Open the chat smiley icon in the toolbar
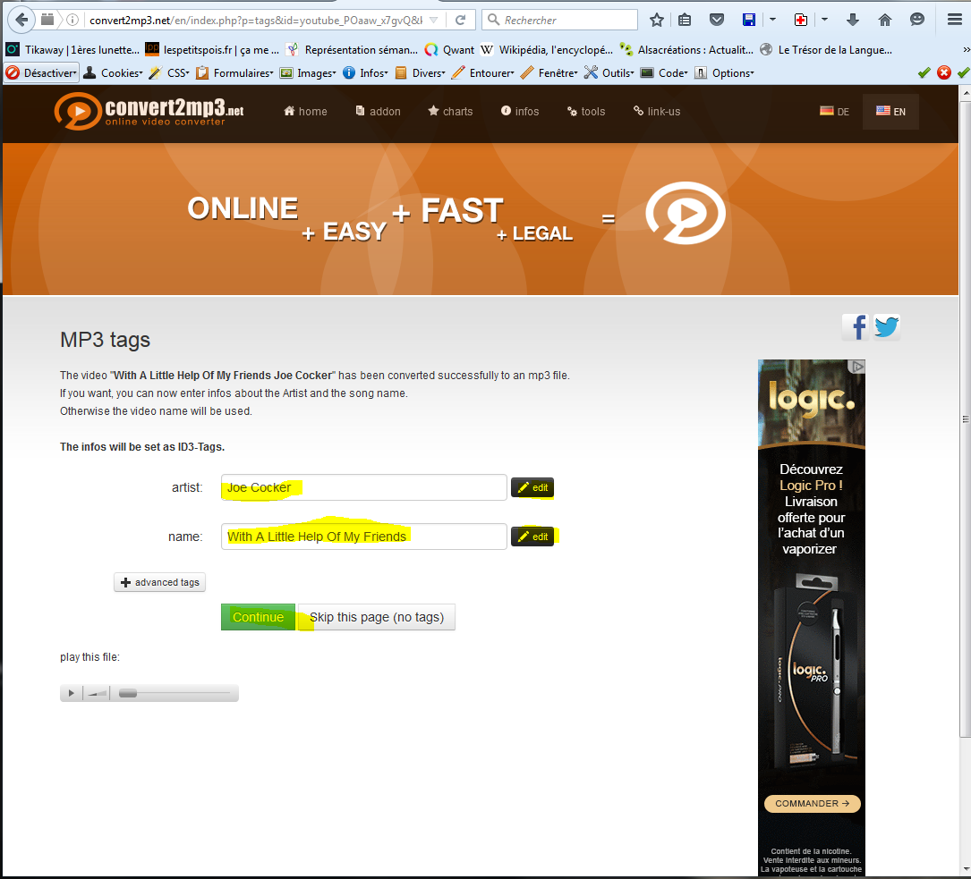The width and height of the screenshot is (971, 879). [917, 20]
